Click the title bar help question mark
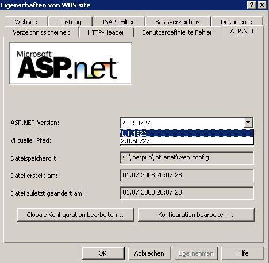269x263 pixels. 252,5
